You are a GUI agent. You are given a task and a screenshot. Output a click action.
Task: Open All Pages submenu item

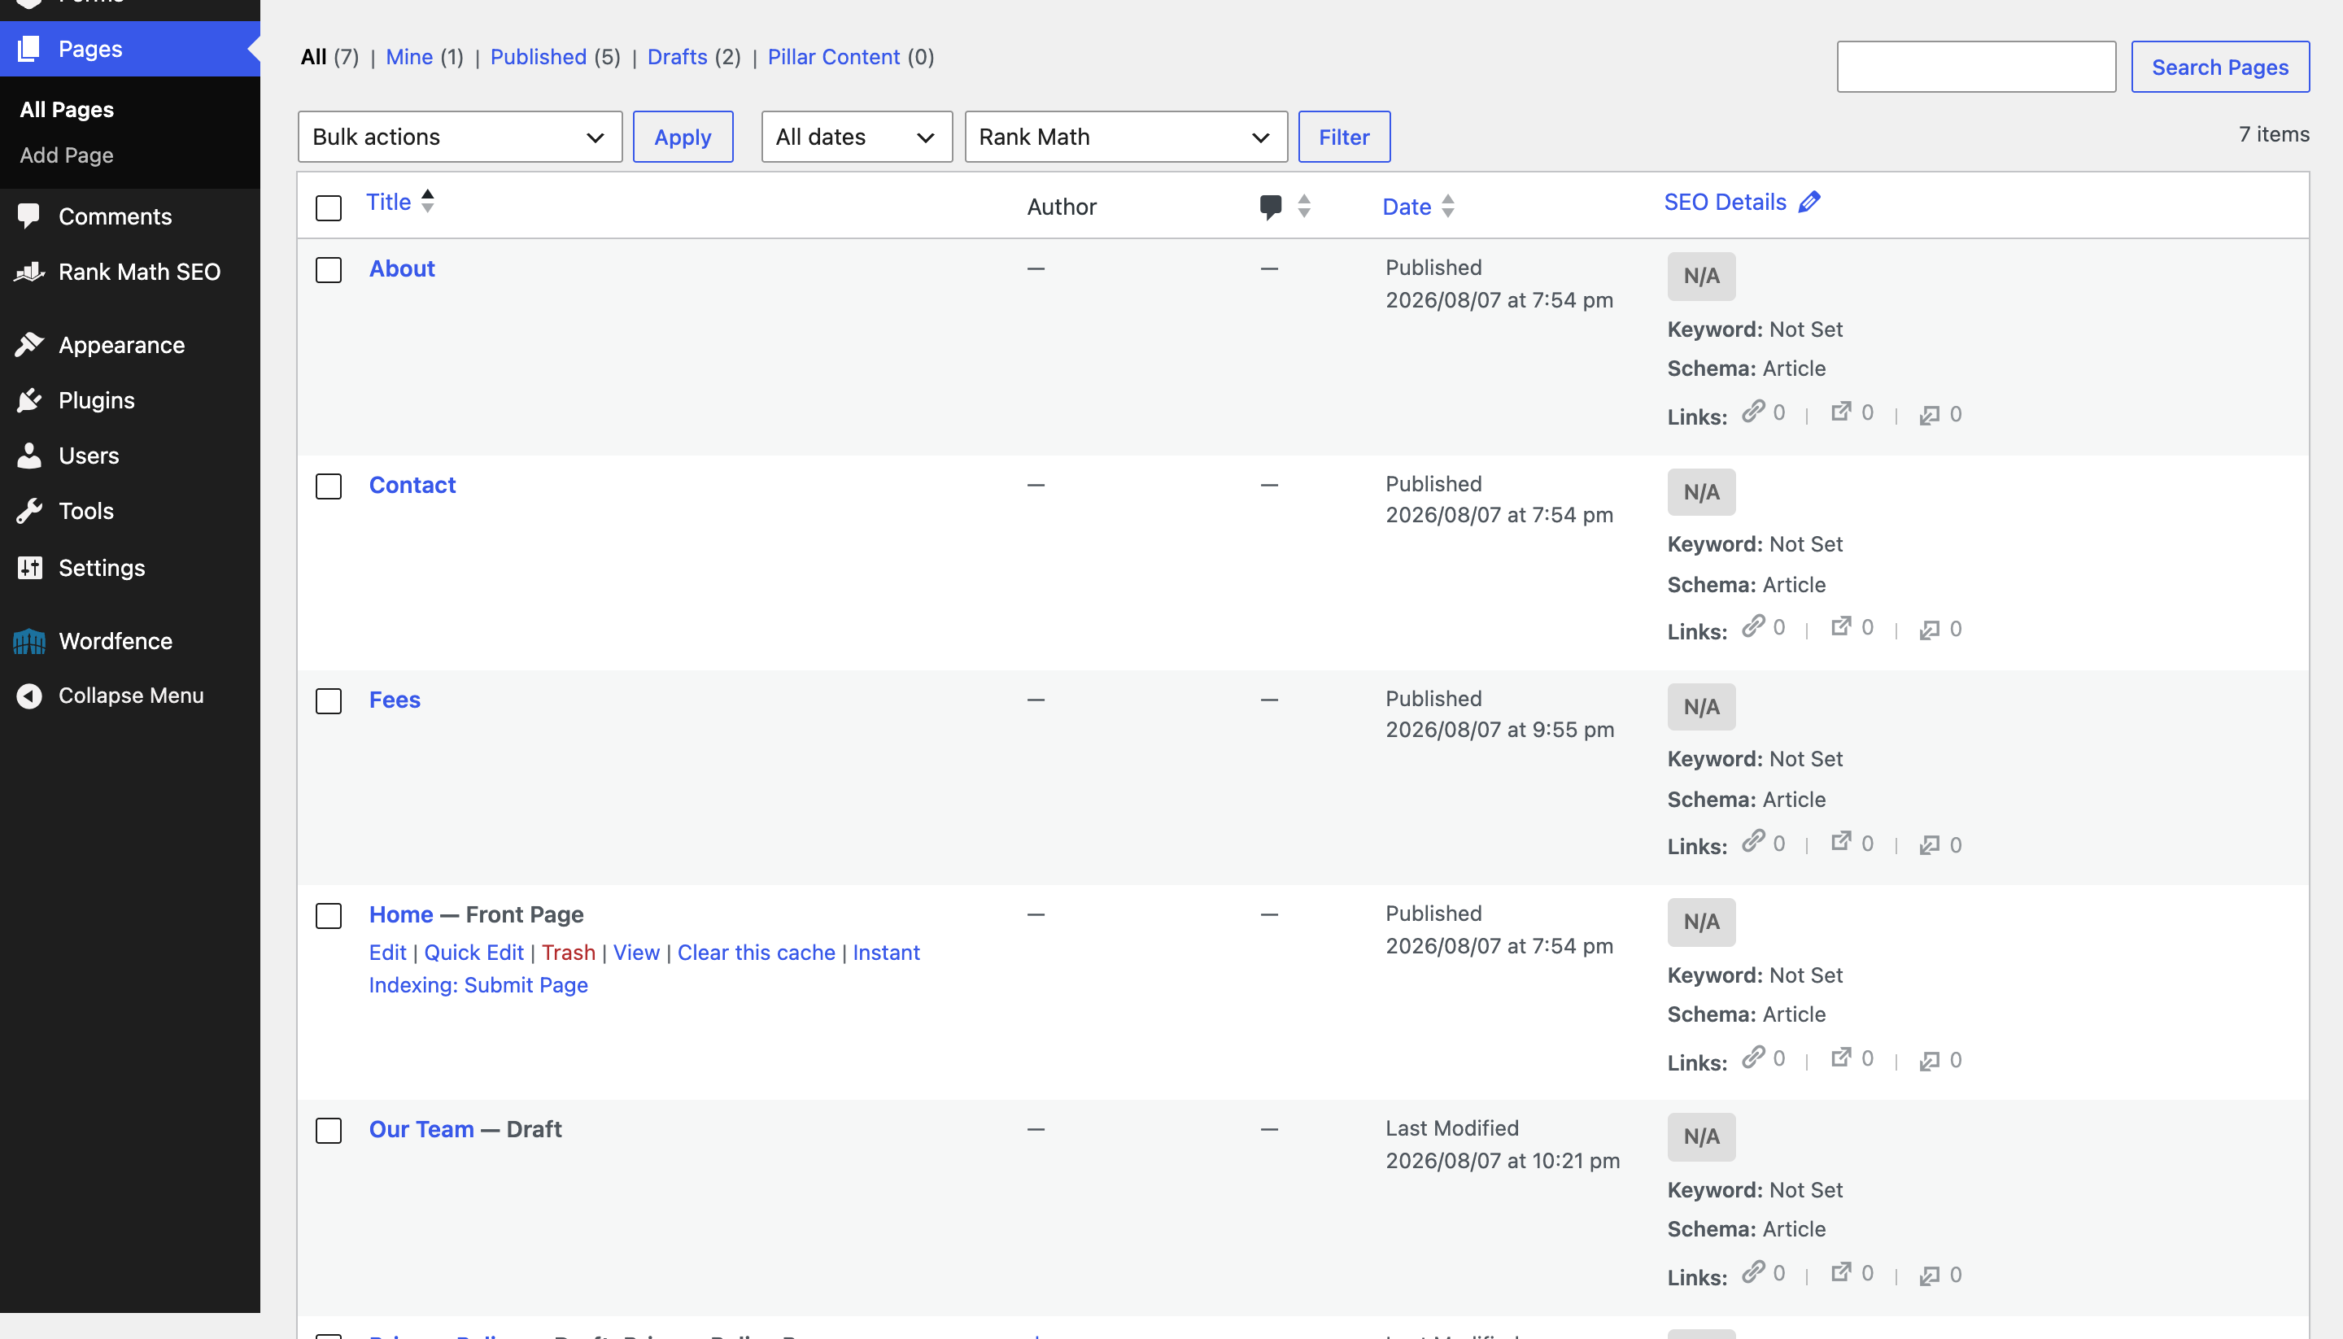[x=66, y=110]
